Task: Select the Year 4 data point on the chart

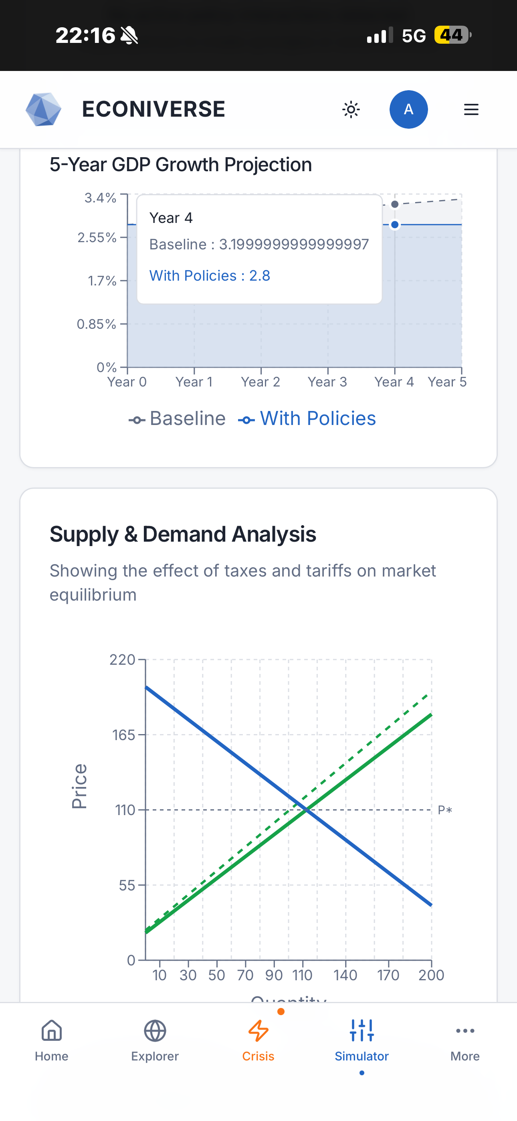Action: pos(394,224)
